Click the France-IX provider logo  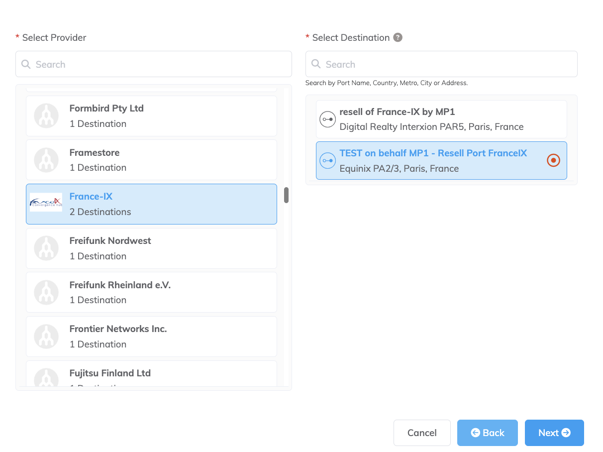pyautogui.click(x=46, y=203)
